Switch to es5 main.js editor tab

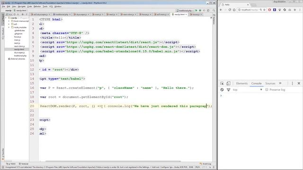161,15
